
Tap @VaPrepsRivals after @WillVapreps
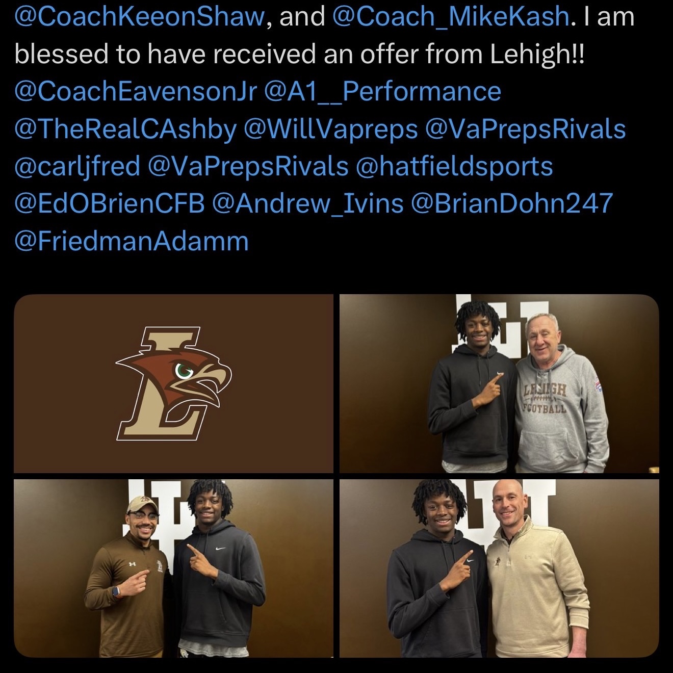(x=525, y=129)
